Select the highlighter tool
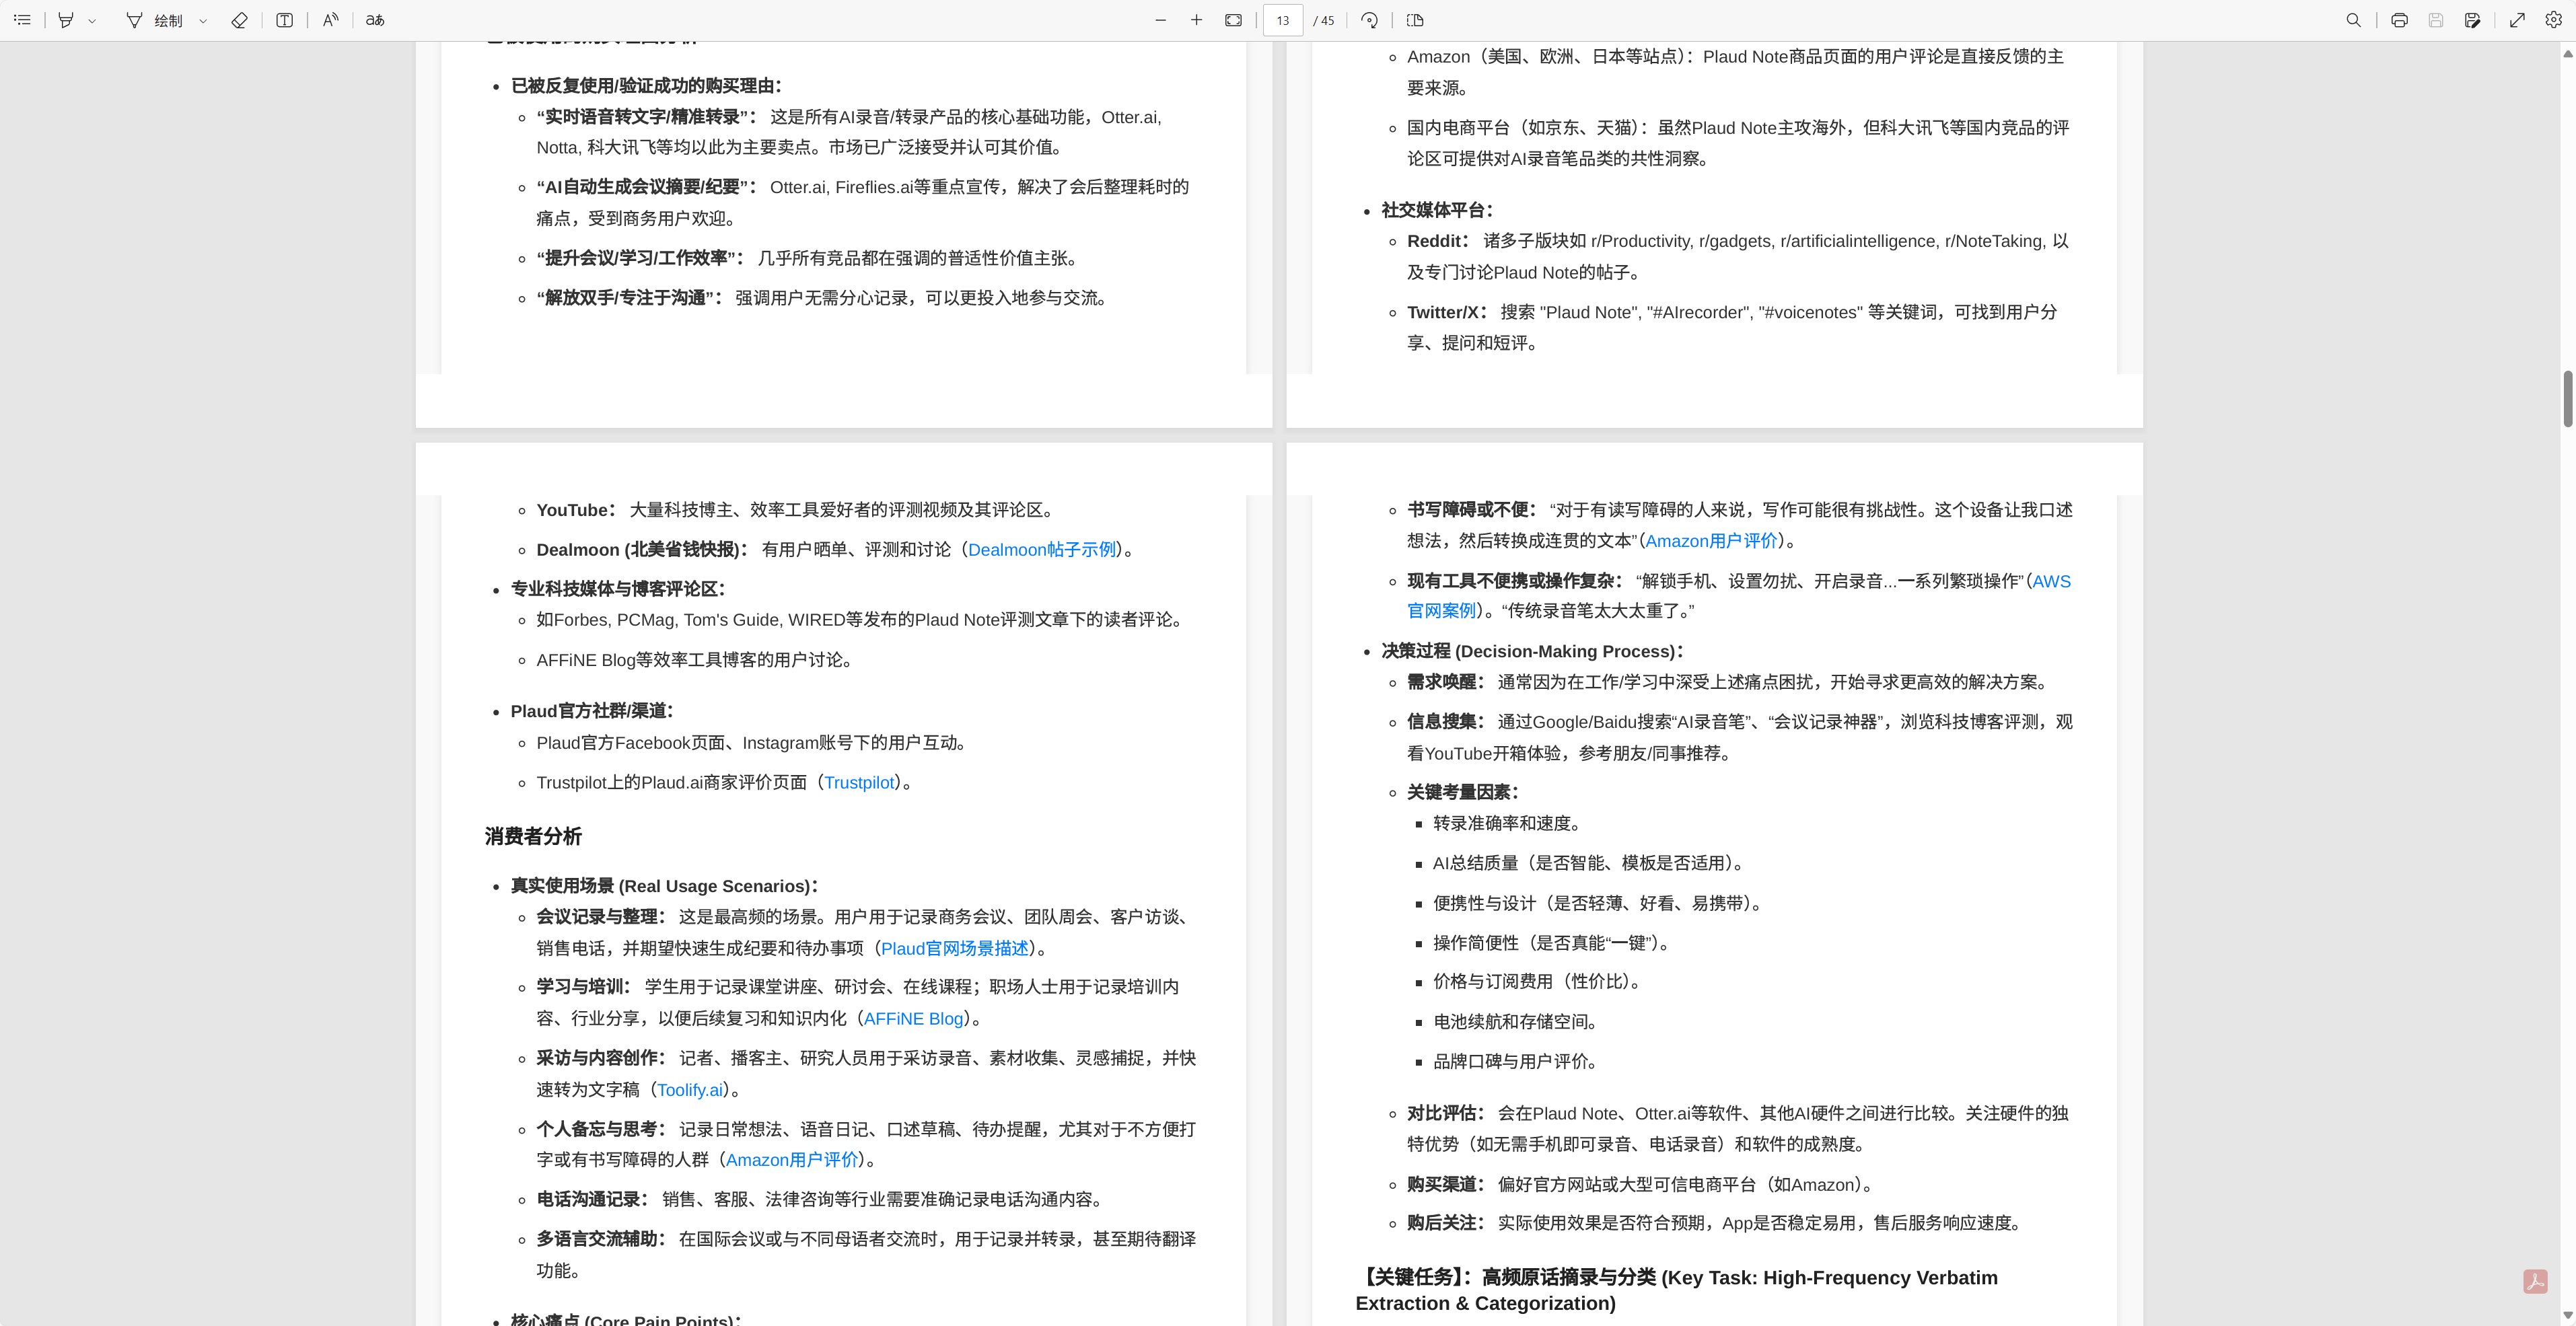 66,20
